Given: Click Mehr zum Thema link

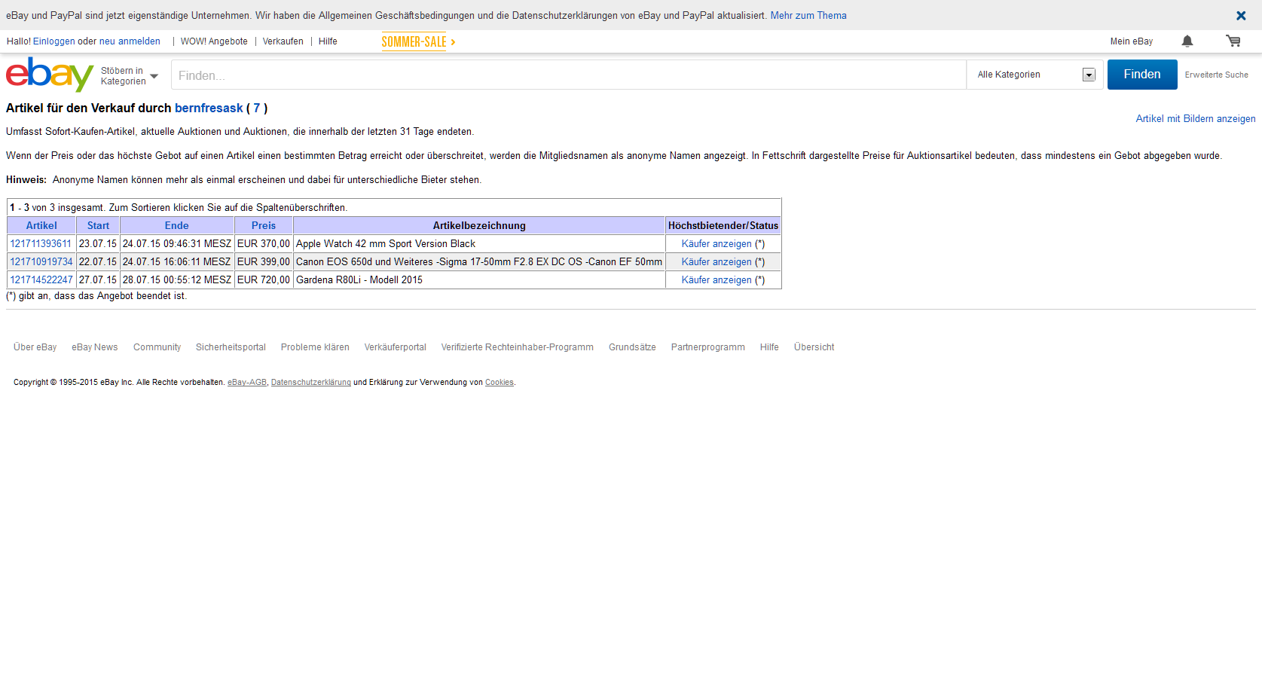Looking at the screenshot, I should click(808, 16).
